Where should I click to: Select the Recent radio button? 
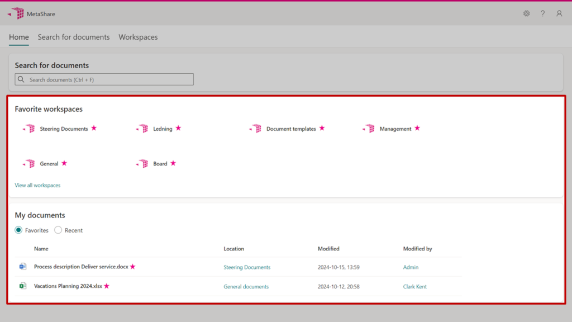tap(58, 230)
